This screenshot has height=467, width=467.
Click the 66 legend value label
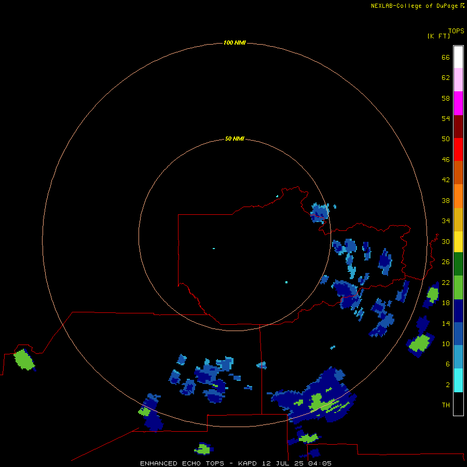coord(446,57)
